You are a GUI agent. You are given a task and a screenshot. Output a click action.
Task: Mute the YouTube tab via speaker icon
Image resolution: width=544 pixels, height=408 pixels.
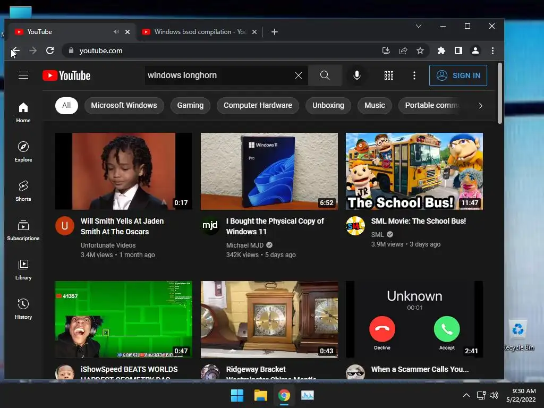[116, 31]
